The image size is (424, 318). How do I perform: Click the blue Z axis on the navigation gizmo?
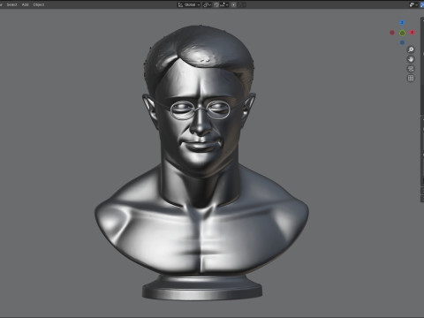402,22
